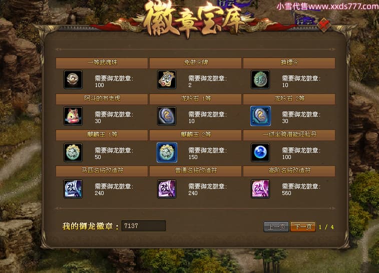
Task: Select the 龙吟石 1等 stone icon
Action: 167,116
